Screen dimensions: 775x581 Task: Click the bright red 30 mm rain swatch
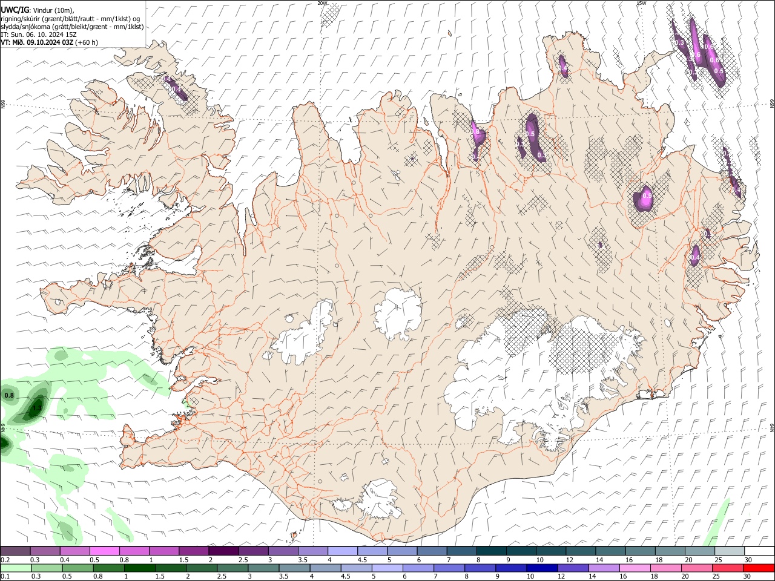[x=759, y=568]
